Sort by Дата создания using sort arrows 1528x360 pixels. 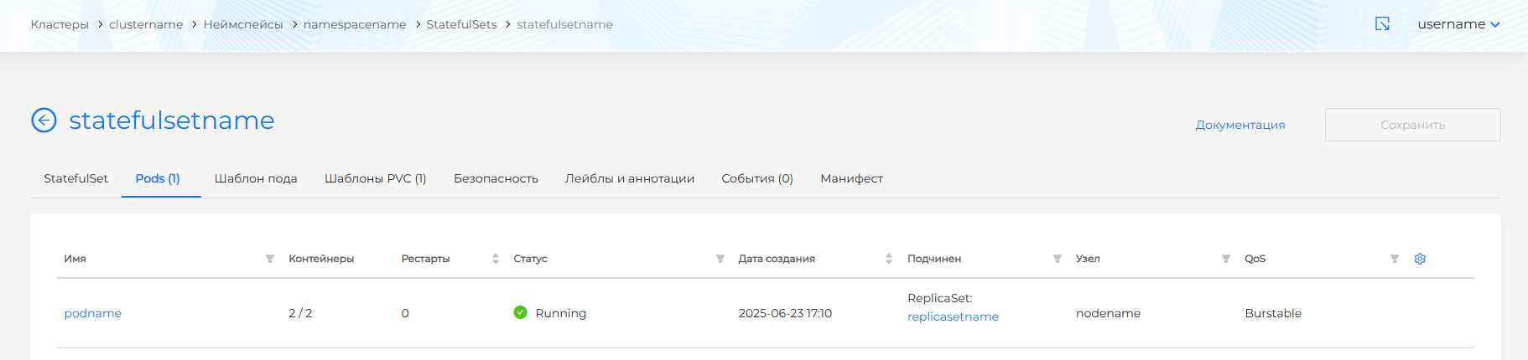889,259
